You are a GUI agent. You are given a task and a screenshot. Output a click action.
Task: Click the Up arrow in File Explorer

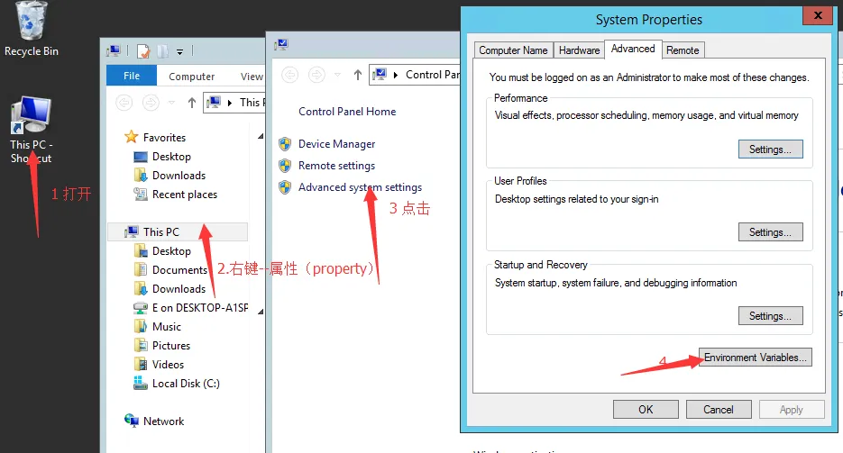[191, 103]
